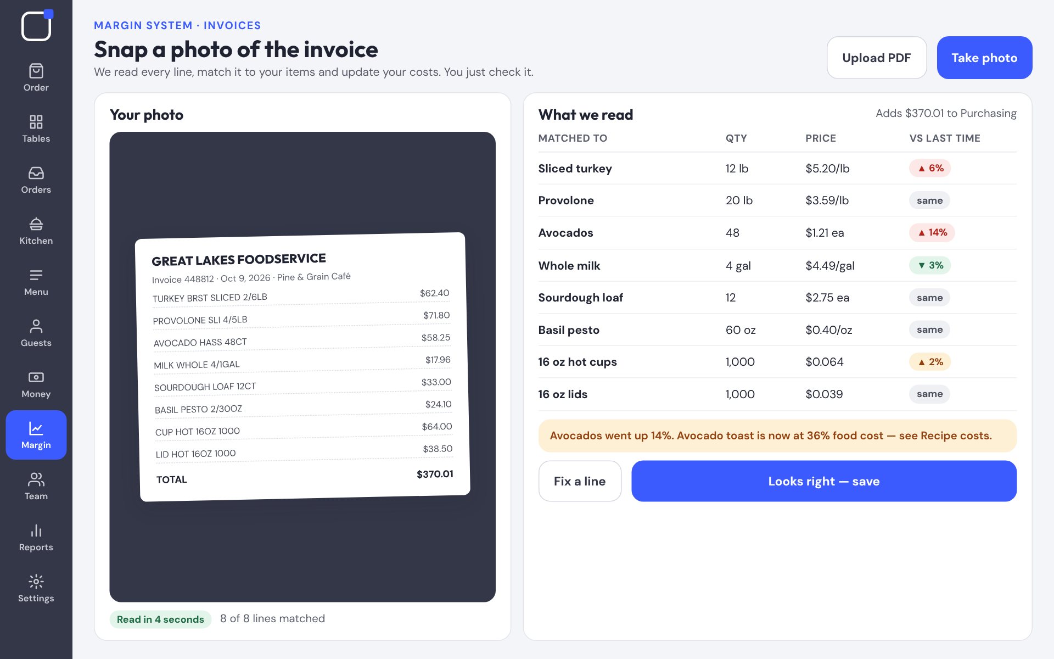Click the Fix a line button

coord(580,481)
